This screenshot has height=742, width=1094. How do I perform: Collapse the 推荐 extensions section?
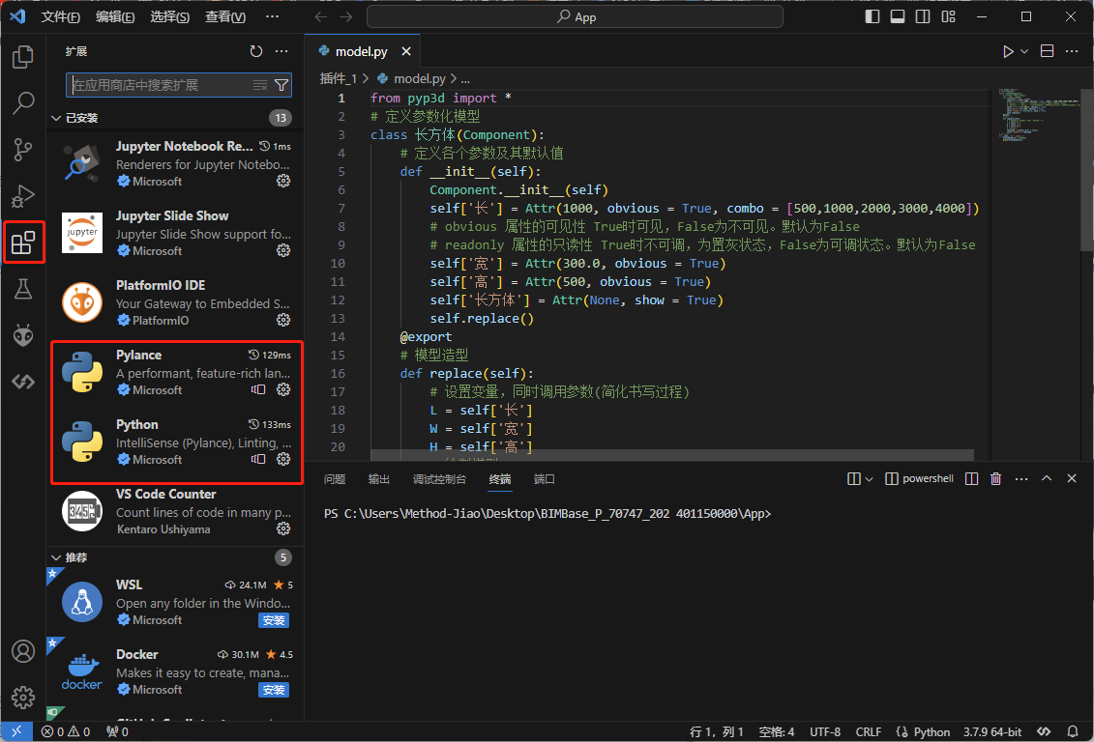tap(55, 557)
